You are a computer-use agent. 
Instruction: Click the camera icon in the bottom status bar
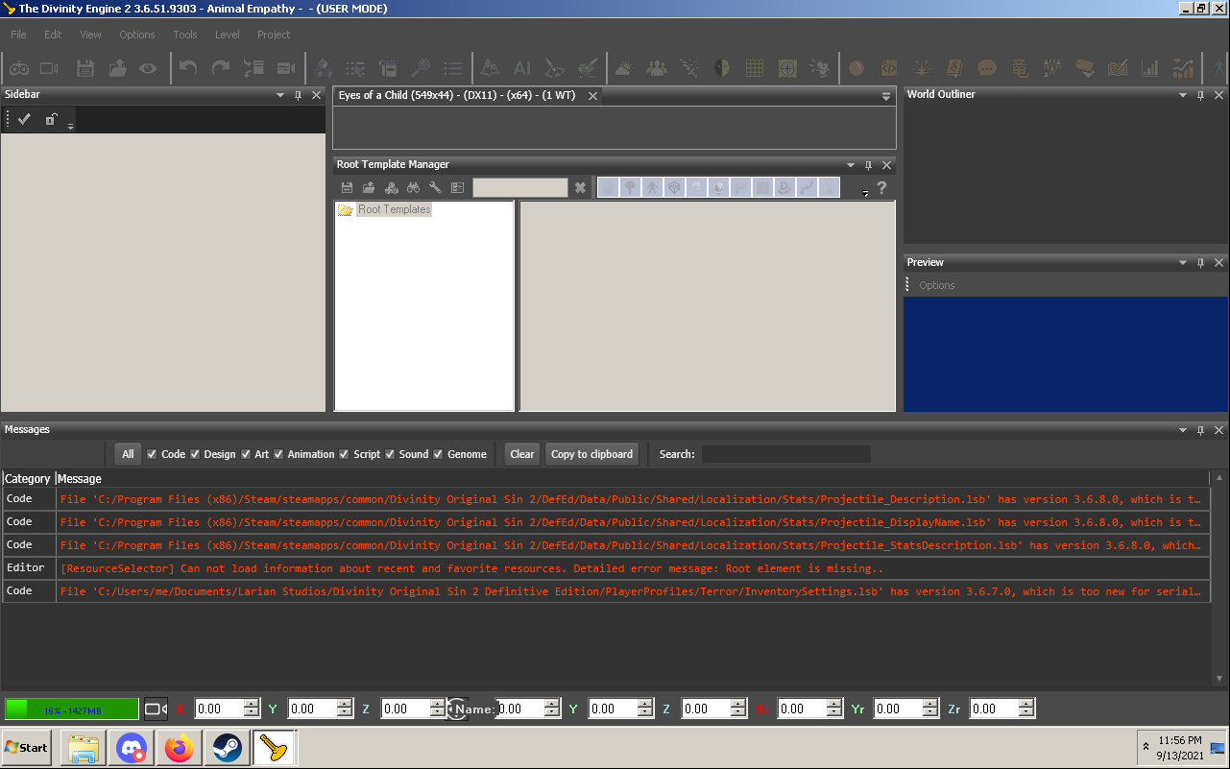point(155,709)
